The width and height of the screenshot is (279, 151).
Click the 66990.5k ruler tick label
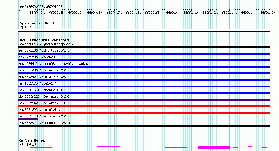point(76,13)
